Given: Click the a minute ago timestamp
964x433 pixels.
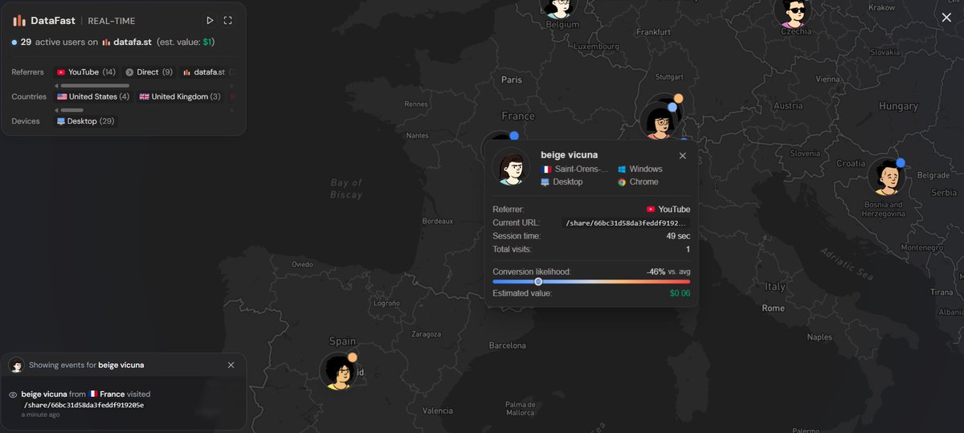Looking at the screenshot, I should 40,415.
